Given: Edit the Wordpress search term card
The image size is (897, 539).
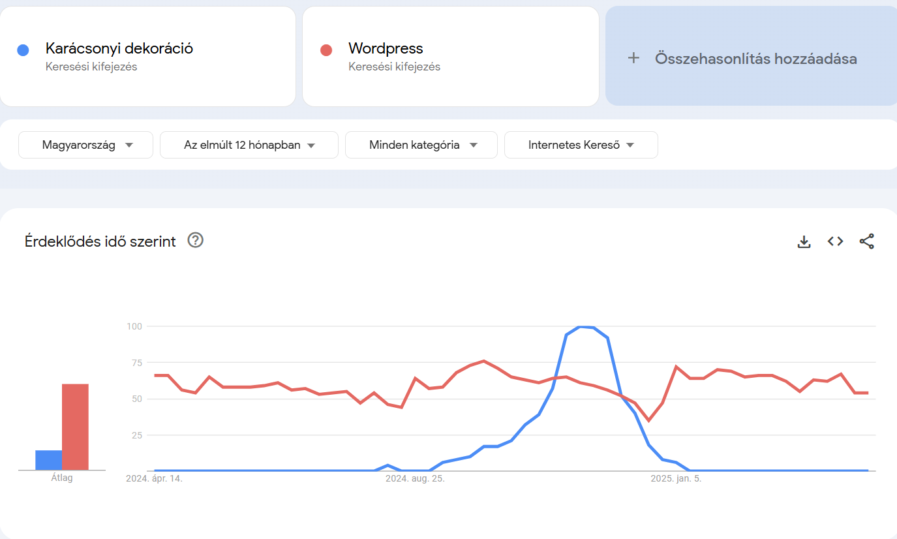Looking at the screenshot, I should (x=450, y=57).
